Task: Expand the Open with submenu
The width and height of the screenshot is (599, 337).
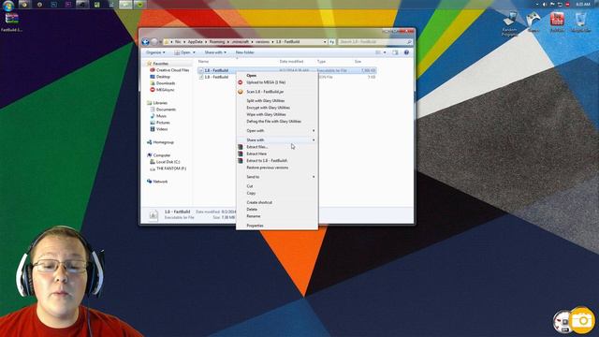Action: tap(277, 131)
